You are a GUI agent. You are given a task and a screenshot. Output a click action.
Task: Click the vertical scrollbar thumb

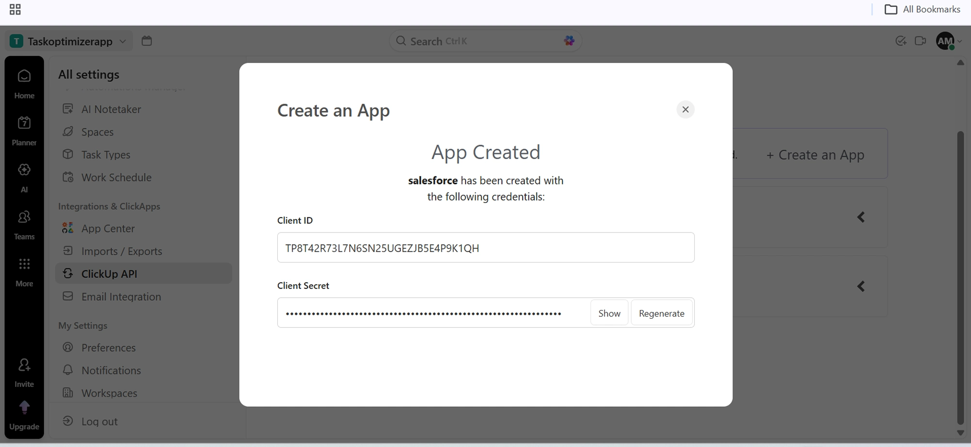tap(960, 277)
